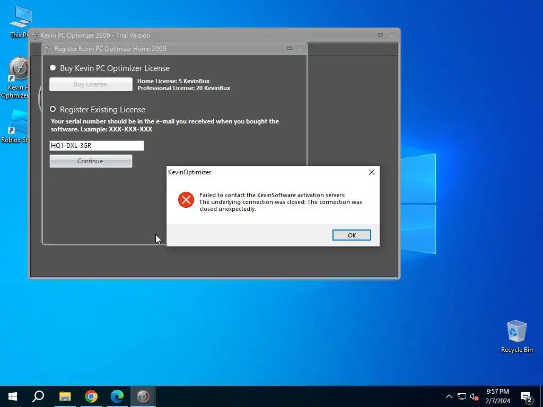Close the Kevin PC Optimizer 2009 main window

click(392, 35)
